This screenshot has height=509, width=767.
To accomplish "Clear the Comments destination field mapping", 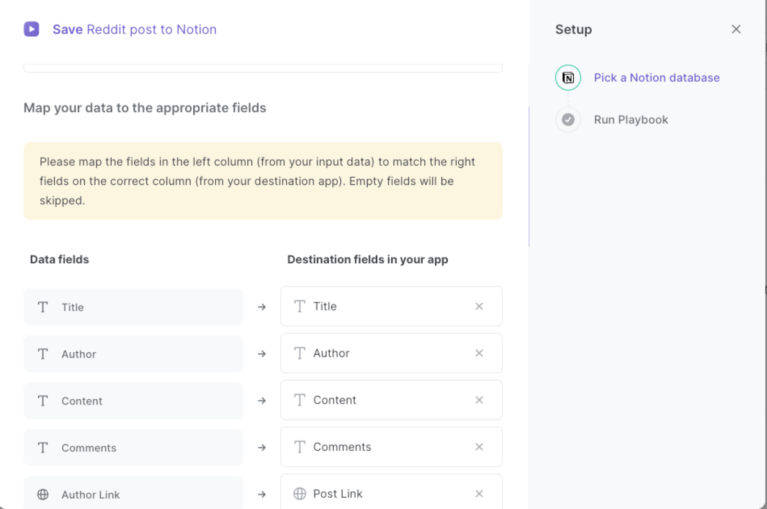I will [x=479, y=447].
